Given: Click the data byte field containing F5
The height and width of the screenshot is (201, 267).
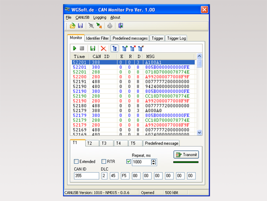Looking at the screenshot, I should (125, 176).
